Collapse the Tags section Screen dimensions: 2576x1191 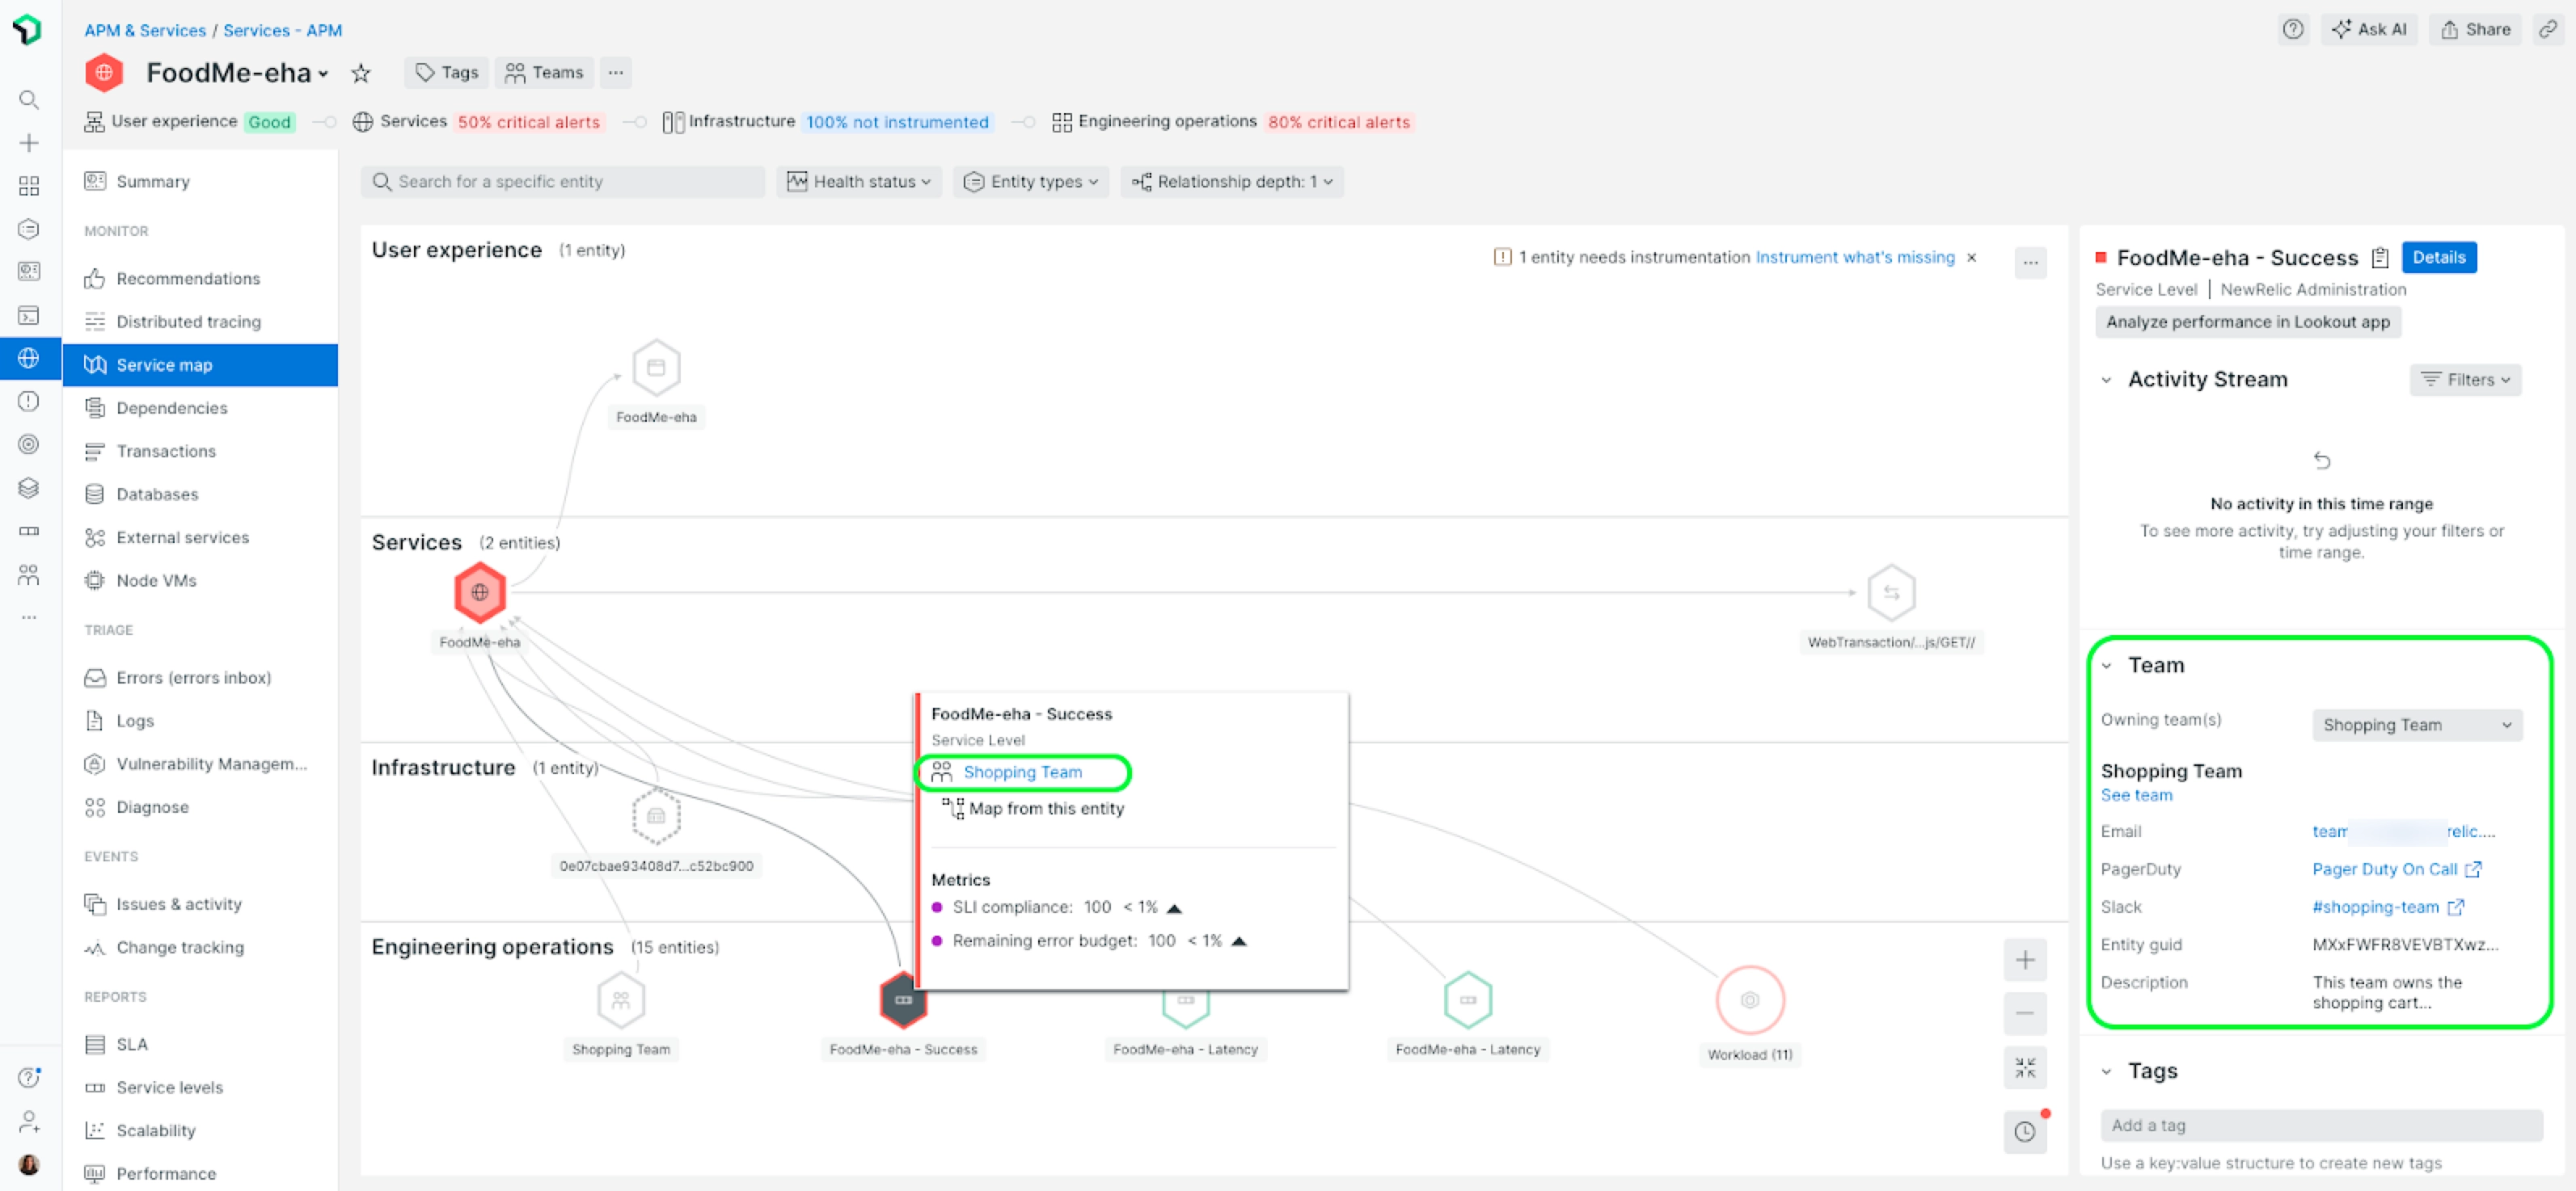2107,1071
